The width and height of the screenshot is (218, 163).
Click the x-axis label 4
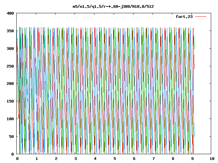click(95, 159)
